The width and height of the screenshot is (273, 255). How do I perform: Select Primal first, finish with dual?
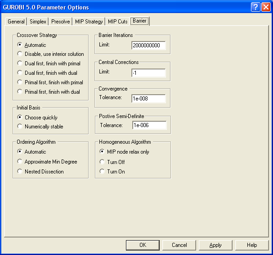point(20,92)
